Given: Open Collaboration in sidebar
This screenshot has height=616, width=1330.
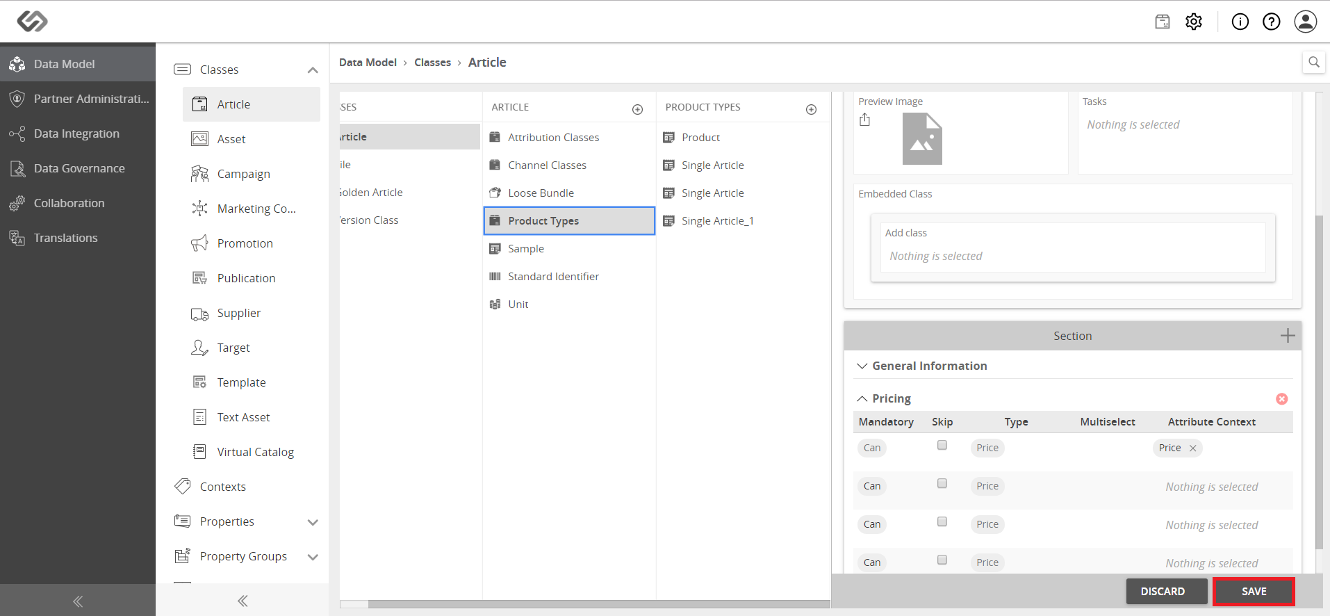Looking at the screenshot, I should [78, 203].
